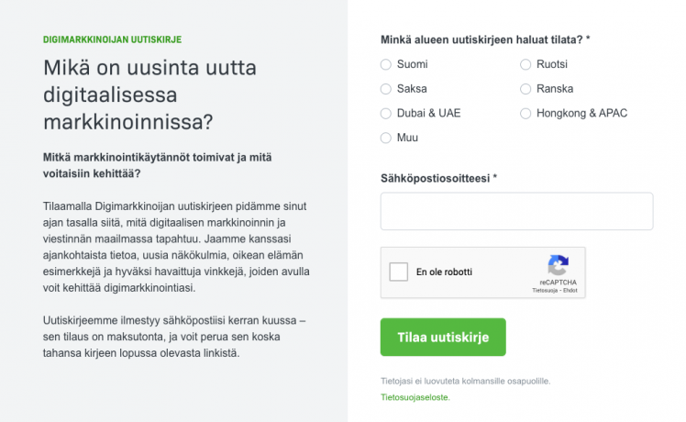Tick the En ole robotti checkbox
Image resolution: width=686 pixels, height=422 pixels.
(399, 272)
